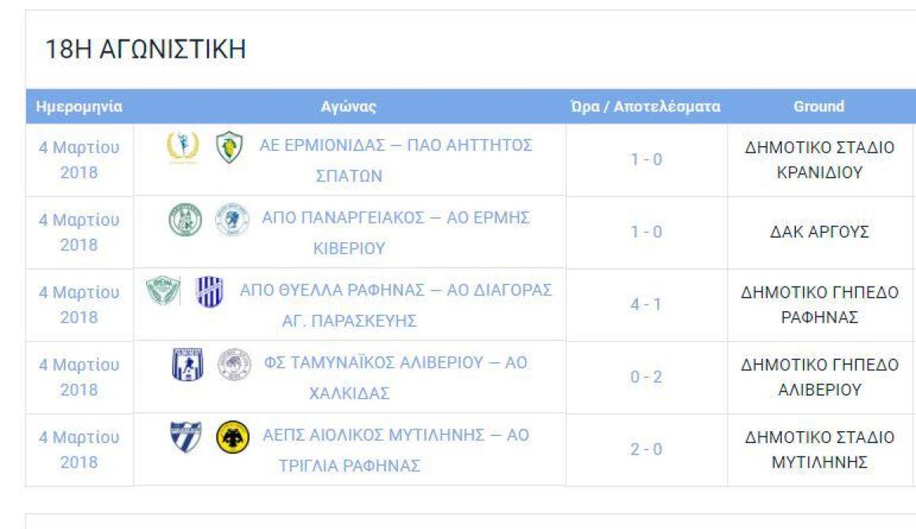Click the Ώρα / Αποτελέσματα column header
This screenshot has height=529, width=916.
[x=645, y=107]
